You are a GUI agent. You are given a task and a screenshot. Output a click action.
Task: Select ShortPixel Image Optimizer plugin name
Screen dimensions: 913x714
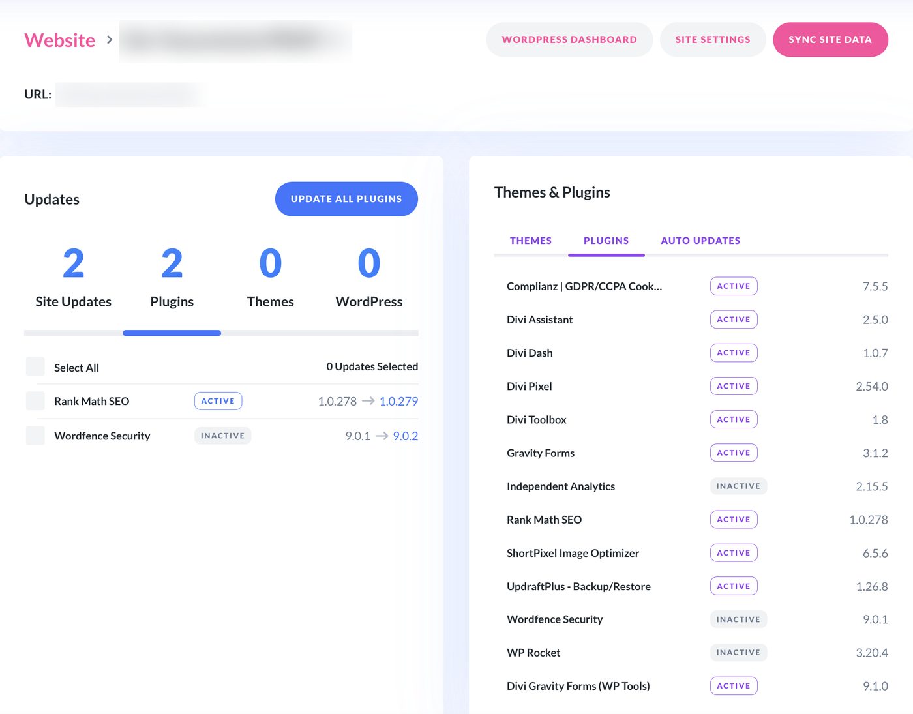pyautogui.click(x=573, y=553)
